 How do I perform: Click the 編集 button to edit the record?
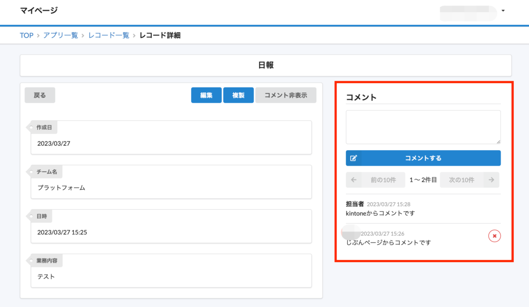tap(206, 95)
